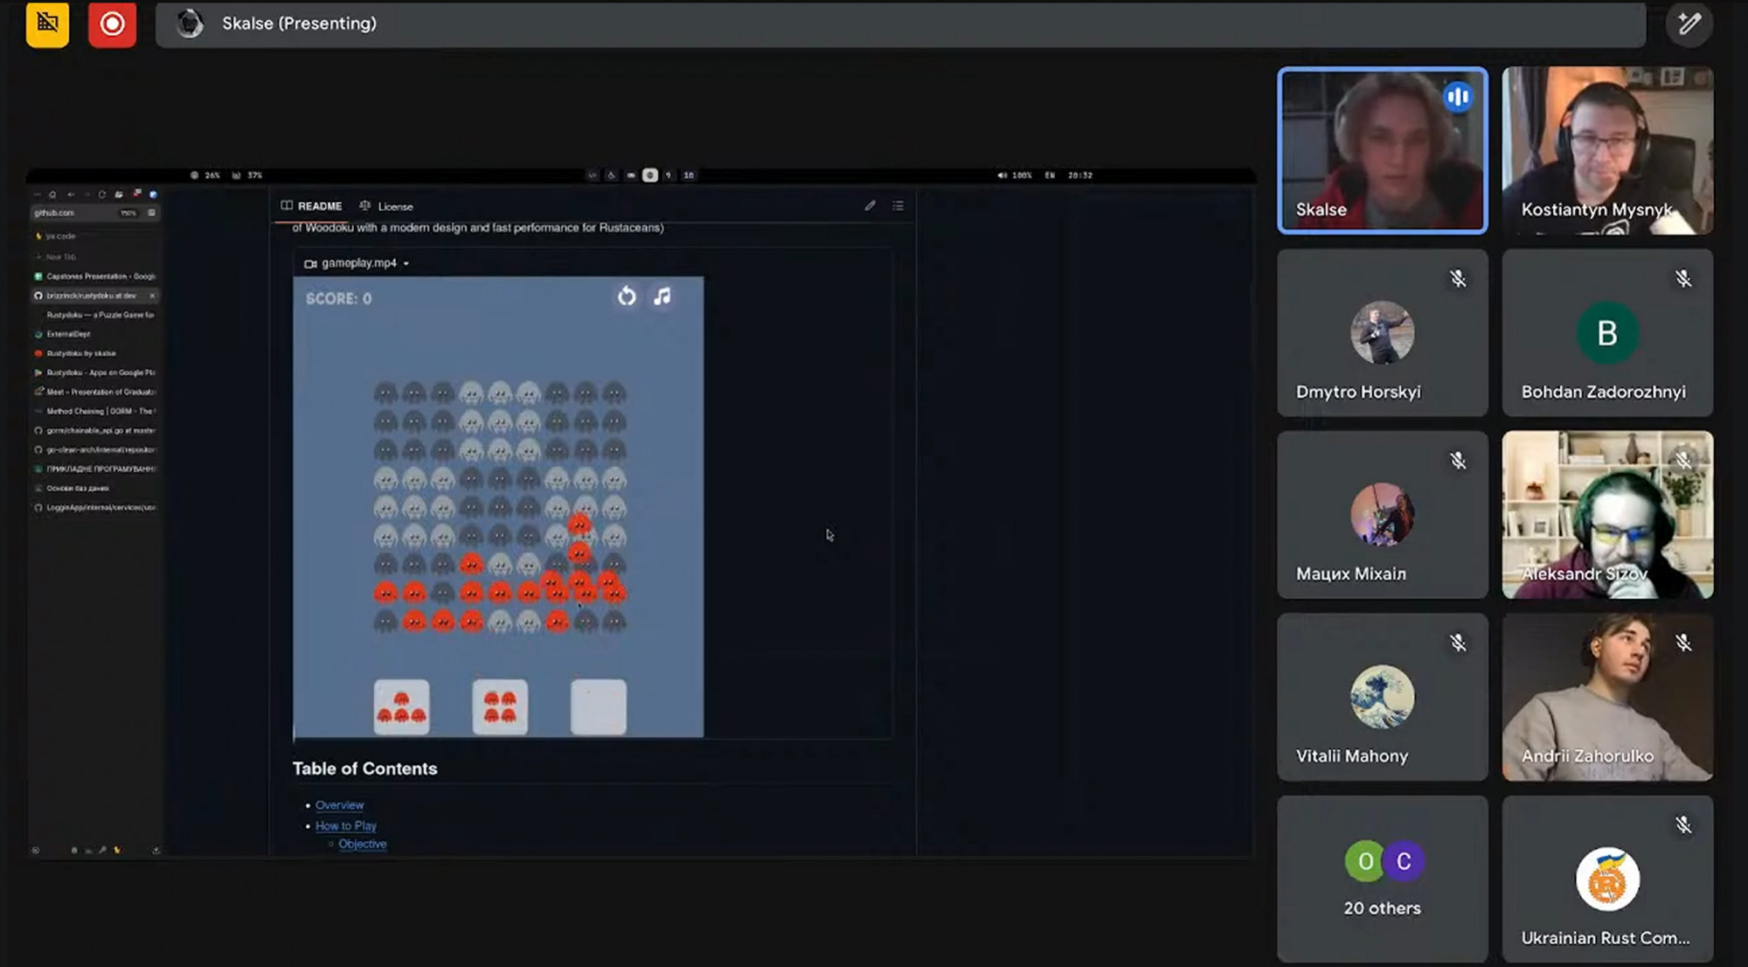This screenshot has width=1748, height=967.
Task: Expand the 20 others participant tile
Action: (x=1382, y=878)
